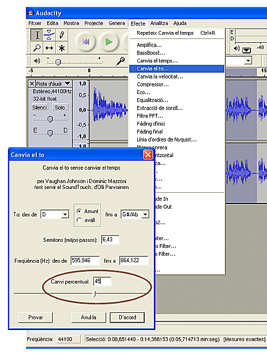
Task: Open the Analitza menu
Action: tap(159, 23)
